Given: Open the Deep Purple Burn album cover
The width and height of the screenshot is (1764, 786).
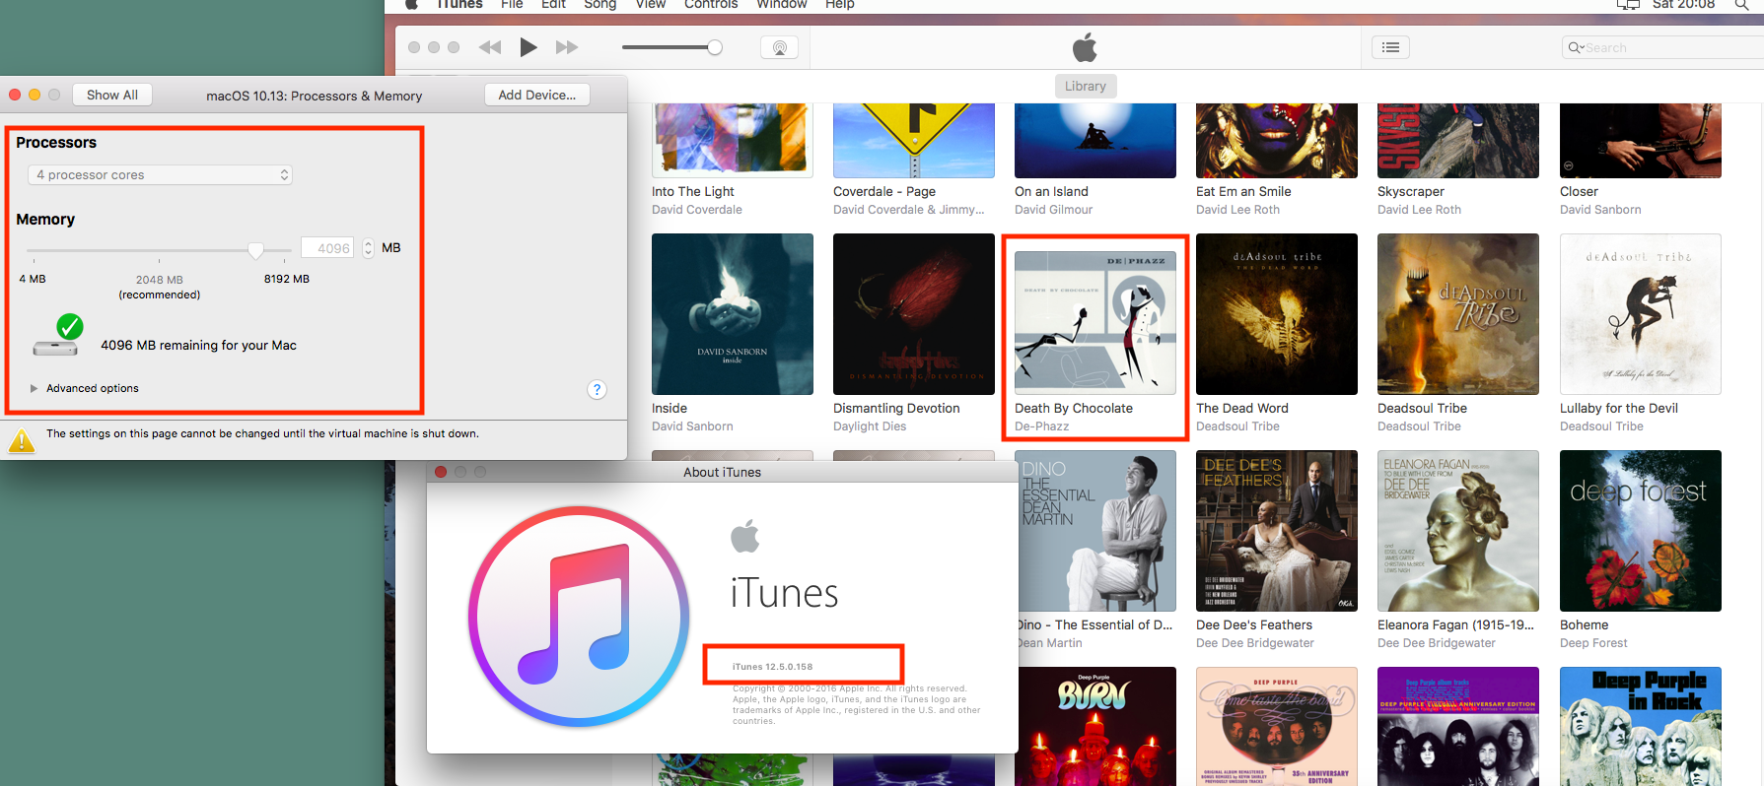Looking at the screenshot, I should pos(1095,727).
